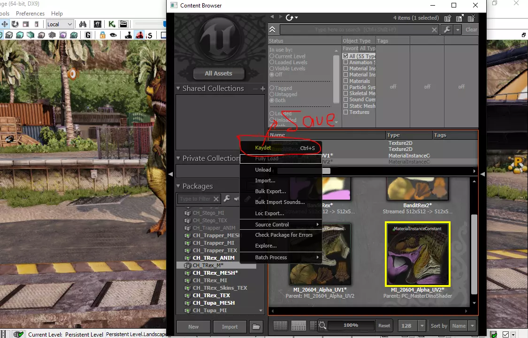Choose Unload in context menu

click(x=281, y=170)
